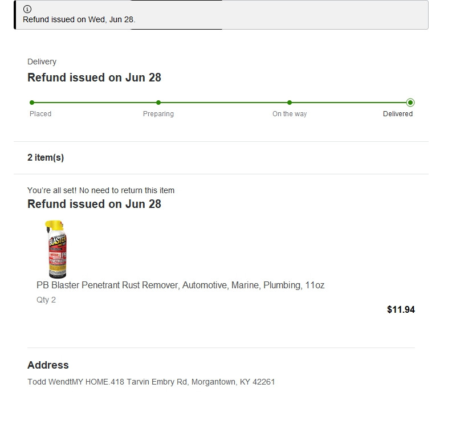Click the 2 item(s) header
456x425 pixels.
click(46, 158)
